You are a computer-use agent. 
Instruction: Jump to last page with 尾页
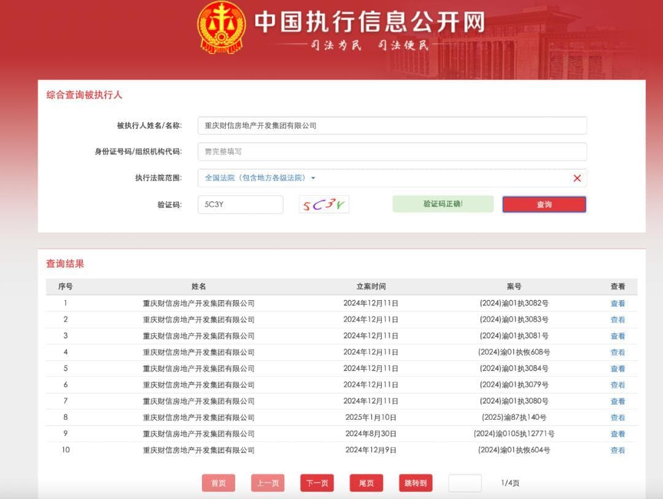[366, 483]
